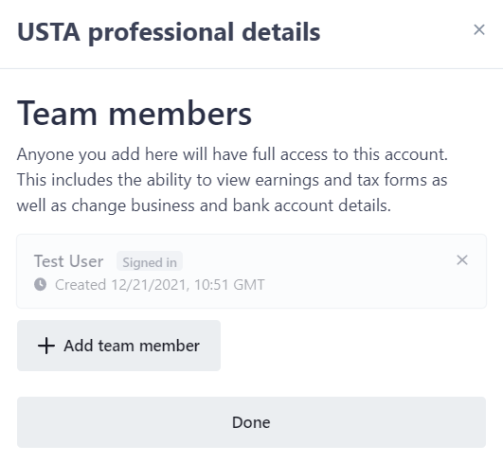The width and height of the screenshot is (503, 463).
Task: Dismiss the dialog with the top-right X icon
Action: click(x=479, y=29)
